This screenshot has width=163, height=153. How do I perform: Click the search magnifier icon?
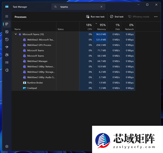[55, 7]
